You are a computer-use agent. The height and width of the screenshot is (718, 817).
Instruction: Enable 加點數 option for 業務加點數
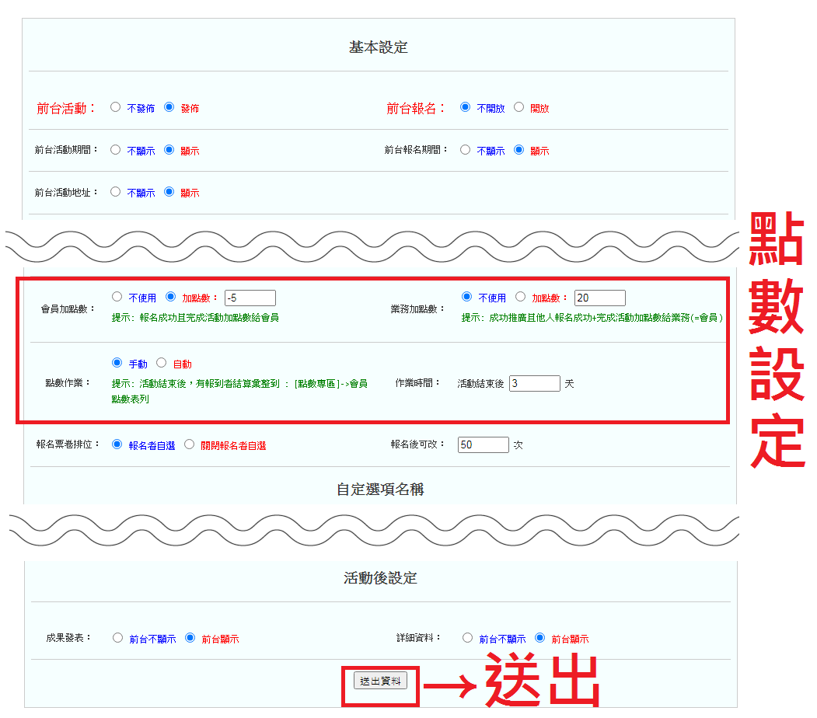(x=521, y=297)
